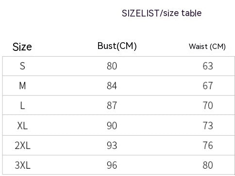Select waist value 70 for size L

tap(208, 106)
